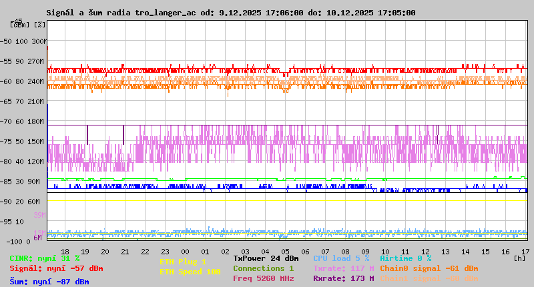Click the hour '13' tick label
The width and height of the screenshot is (534, 287).
445,252
